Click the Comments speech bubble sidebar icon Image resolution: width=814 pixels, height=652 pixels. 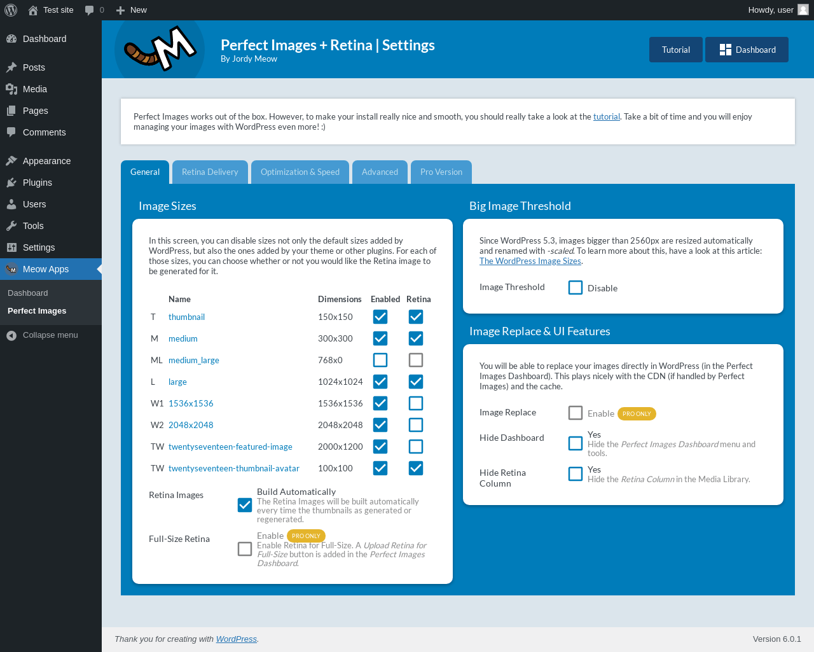(x=11, y=132)
